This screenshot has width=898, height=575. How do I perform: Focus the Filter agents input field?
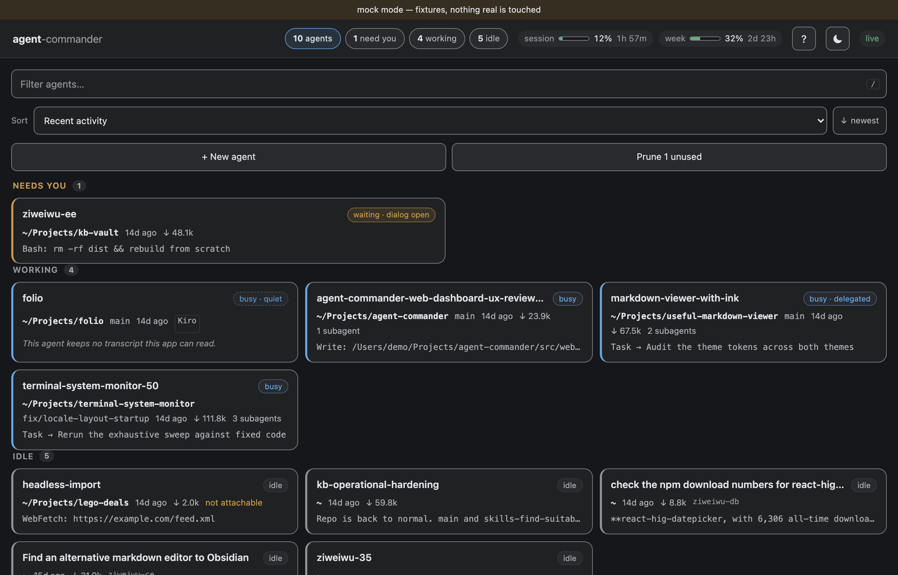(449, 84)
